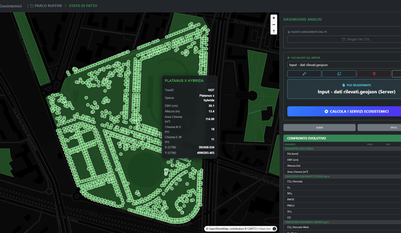This screenshot has width=401, height=233.
Task: Click TreeID value 1037 in popup
Action: click(211, 90)
